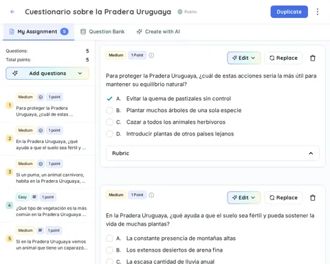Screen dimensions: 330x264
Task: Delete the first question with trash icon
Action: point(313,58)
